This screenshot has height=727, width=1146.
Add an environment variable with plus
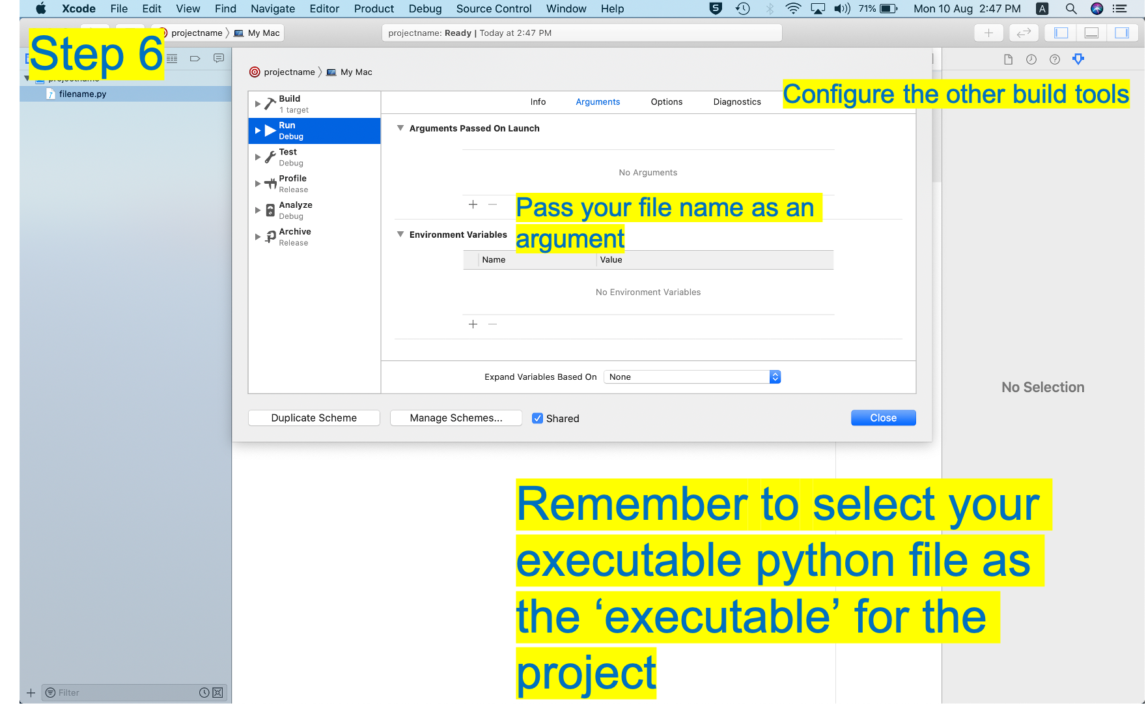coord(473,324)
